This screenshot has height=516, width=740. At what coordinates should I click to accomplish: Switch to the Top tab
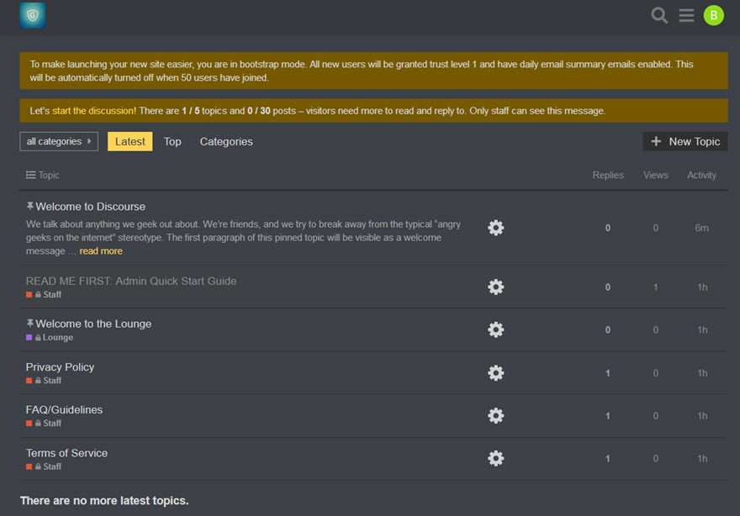tap(172, 141)
